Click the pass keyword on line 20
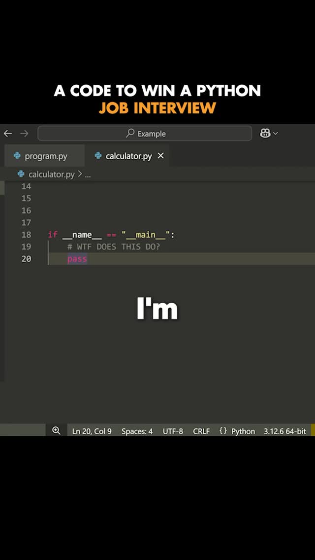The width and height of the screenshot is (315, 560). point(77,259)
